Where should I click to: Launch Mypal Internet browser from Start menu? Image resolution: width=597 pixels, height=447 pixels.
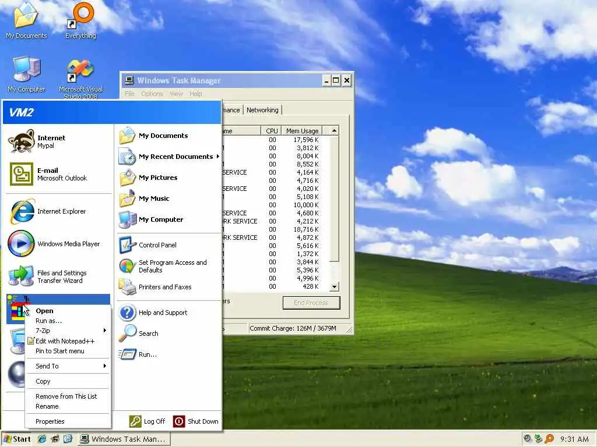pos(58,141)
